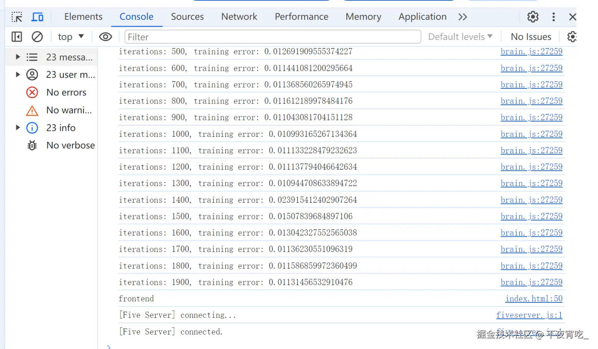Viewport: 598px width, 349px height.
Task: Toggle the device toolbar icon
Action: tap(37, 17)
